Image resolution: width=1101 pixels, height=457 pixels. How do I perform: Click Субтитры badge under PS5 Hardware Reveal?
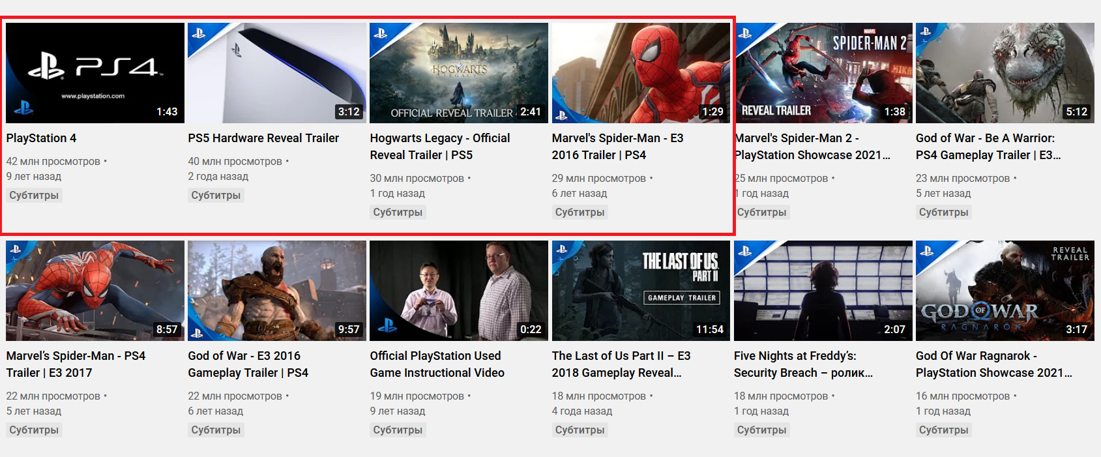pos(216,195)
